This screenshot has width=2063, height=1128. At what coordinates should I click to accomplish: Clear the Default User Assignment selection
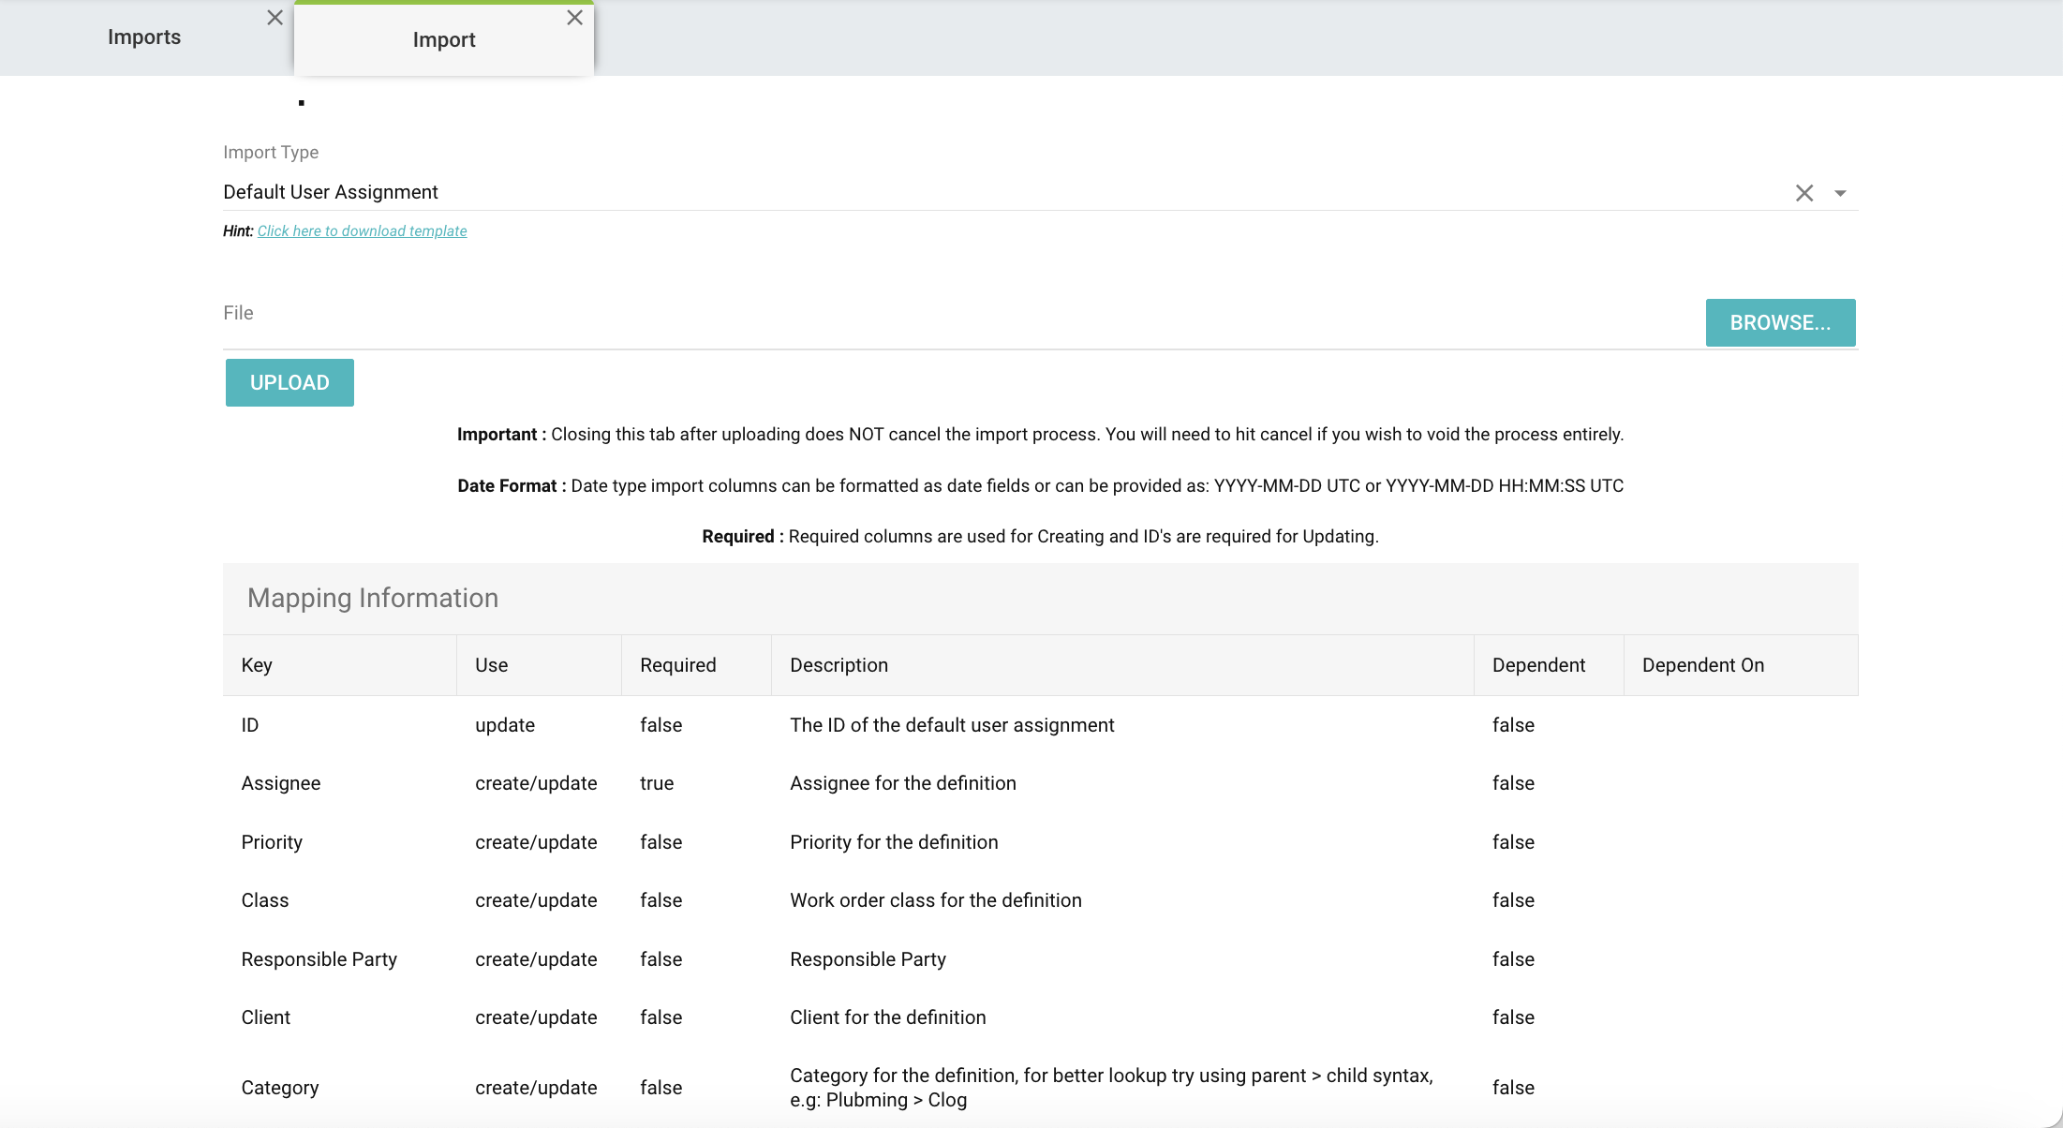pyautogui.click(x=1804, y=193)
